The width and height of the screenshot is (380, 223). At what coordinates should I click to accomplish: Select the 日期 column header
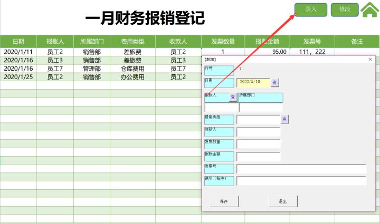coord(18,42)
